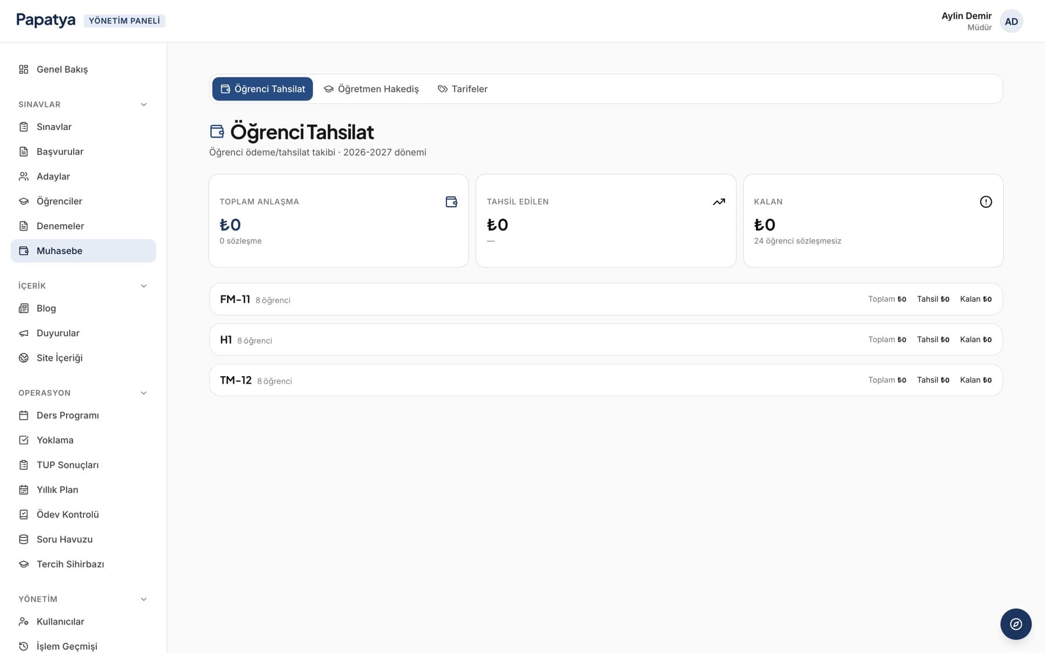1045x653 pixels.
Task: Click the Soru Havuzu database icon
Action: click(x=24, y=539)
